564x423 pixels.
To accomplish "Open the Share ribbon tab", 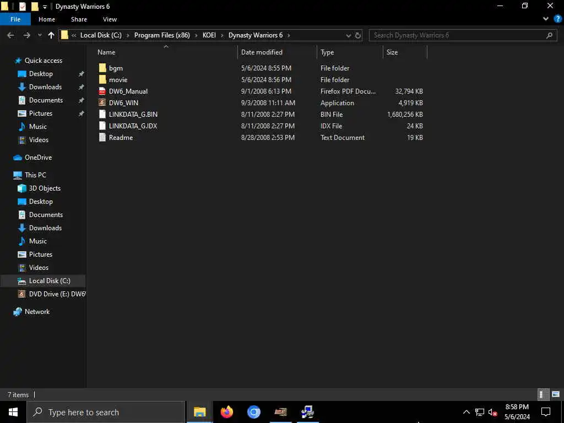I will click(79, 19).
